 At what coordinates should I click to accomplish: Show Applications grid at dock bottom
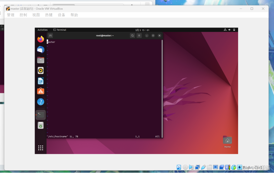(41, 148)
